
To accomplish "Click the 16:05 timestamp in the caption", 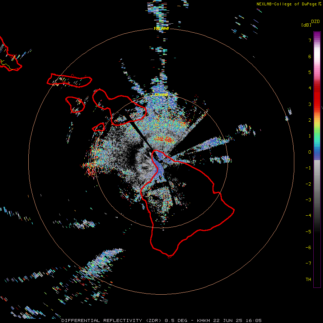I will coord(254,320).
